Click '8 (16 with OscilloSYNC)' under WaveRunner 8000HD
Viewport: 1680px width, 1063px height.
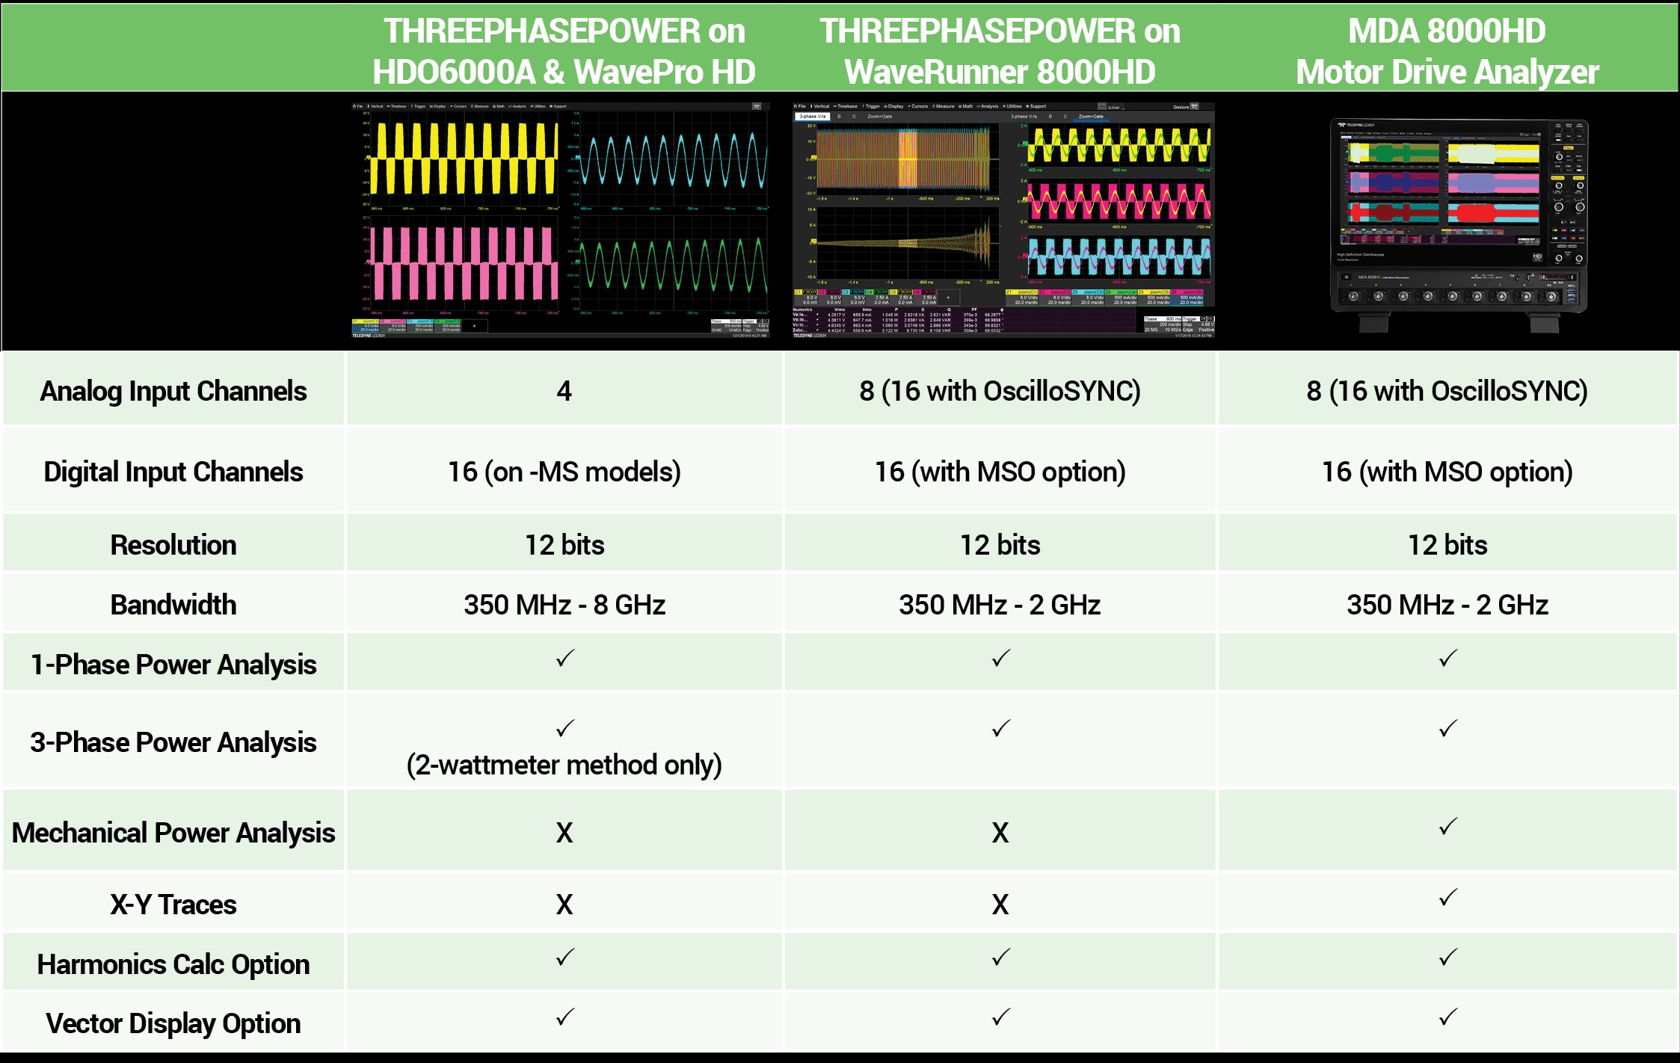[1000, 391]
